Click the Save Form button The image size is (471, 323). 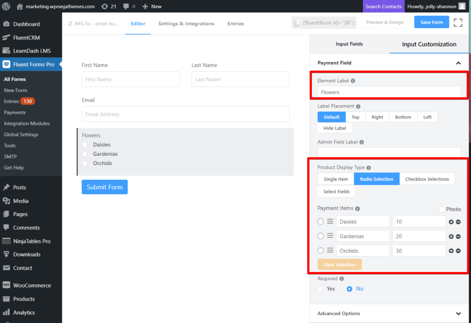(431, 22)
